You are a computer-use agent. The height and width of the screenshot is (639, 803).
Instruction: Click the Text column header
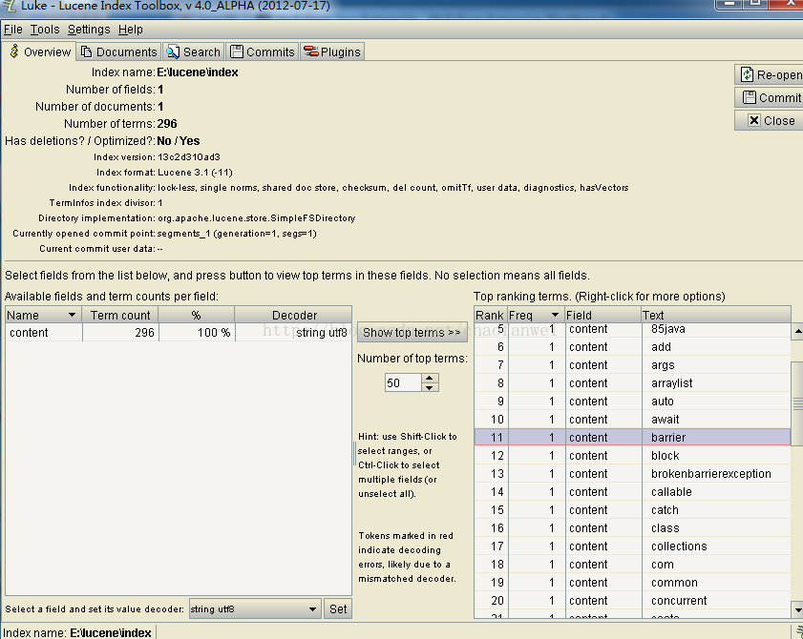[716, 315]
